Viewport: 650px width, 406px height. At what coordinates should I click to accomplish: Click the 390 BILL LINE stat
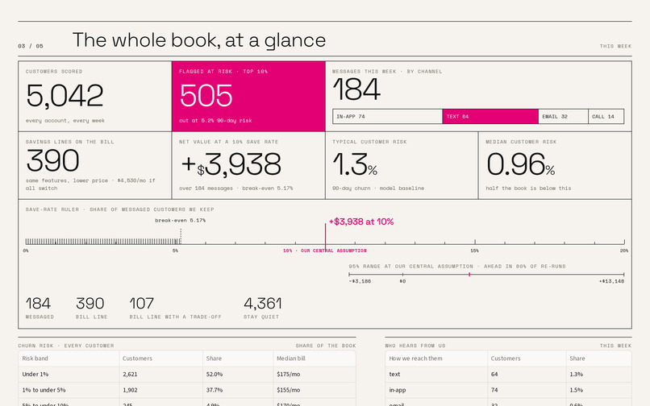[91, 308]
